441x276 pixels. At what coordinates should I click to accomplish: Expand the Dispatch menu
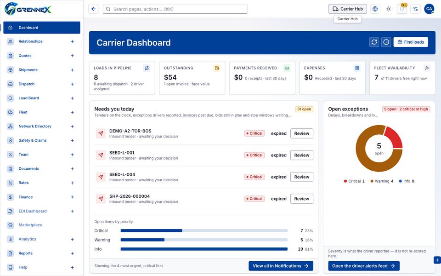(x=72, y=84)
